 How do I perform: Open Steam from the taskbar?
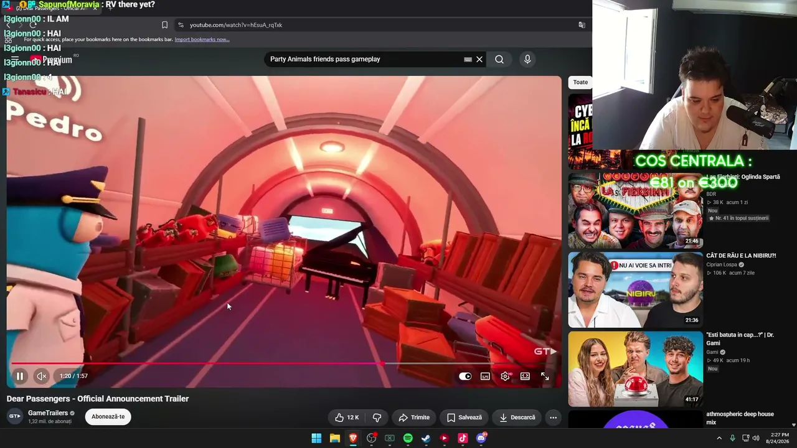(x=426, y=438)
